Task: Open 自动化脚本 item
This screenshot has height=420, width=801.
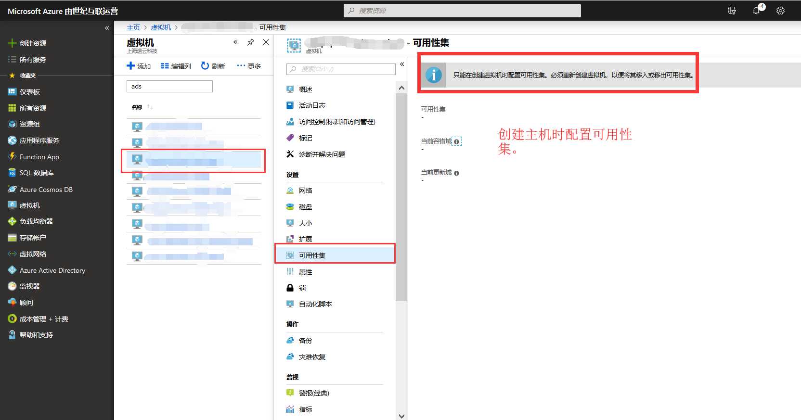Action: 315,304
